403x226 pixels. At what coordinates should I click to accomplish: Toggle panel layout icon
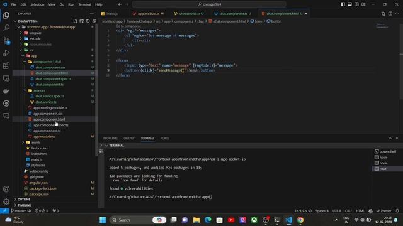[x=350, y=4]
